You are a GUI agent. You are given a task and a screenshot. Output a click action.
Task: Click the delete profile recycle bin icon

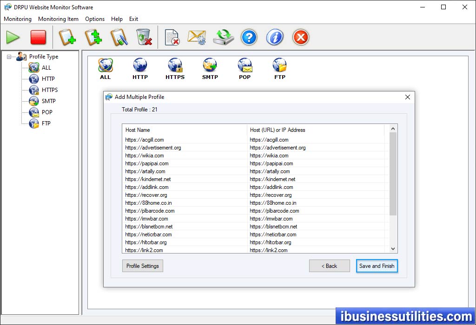tap(144, 37)
